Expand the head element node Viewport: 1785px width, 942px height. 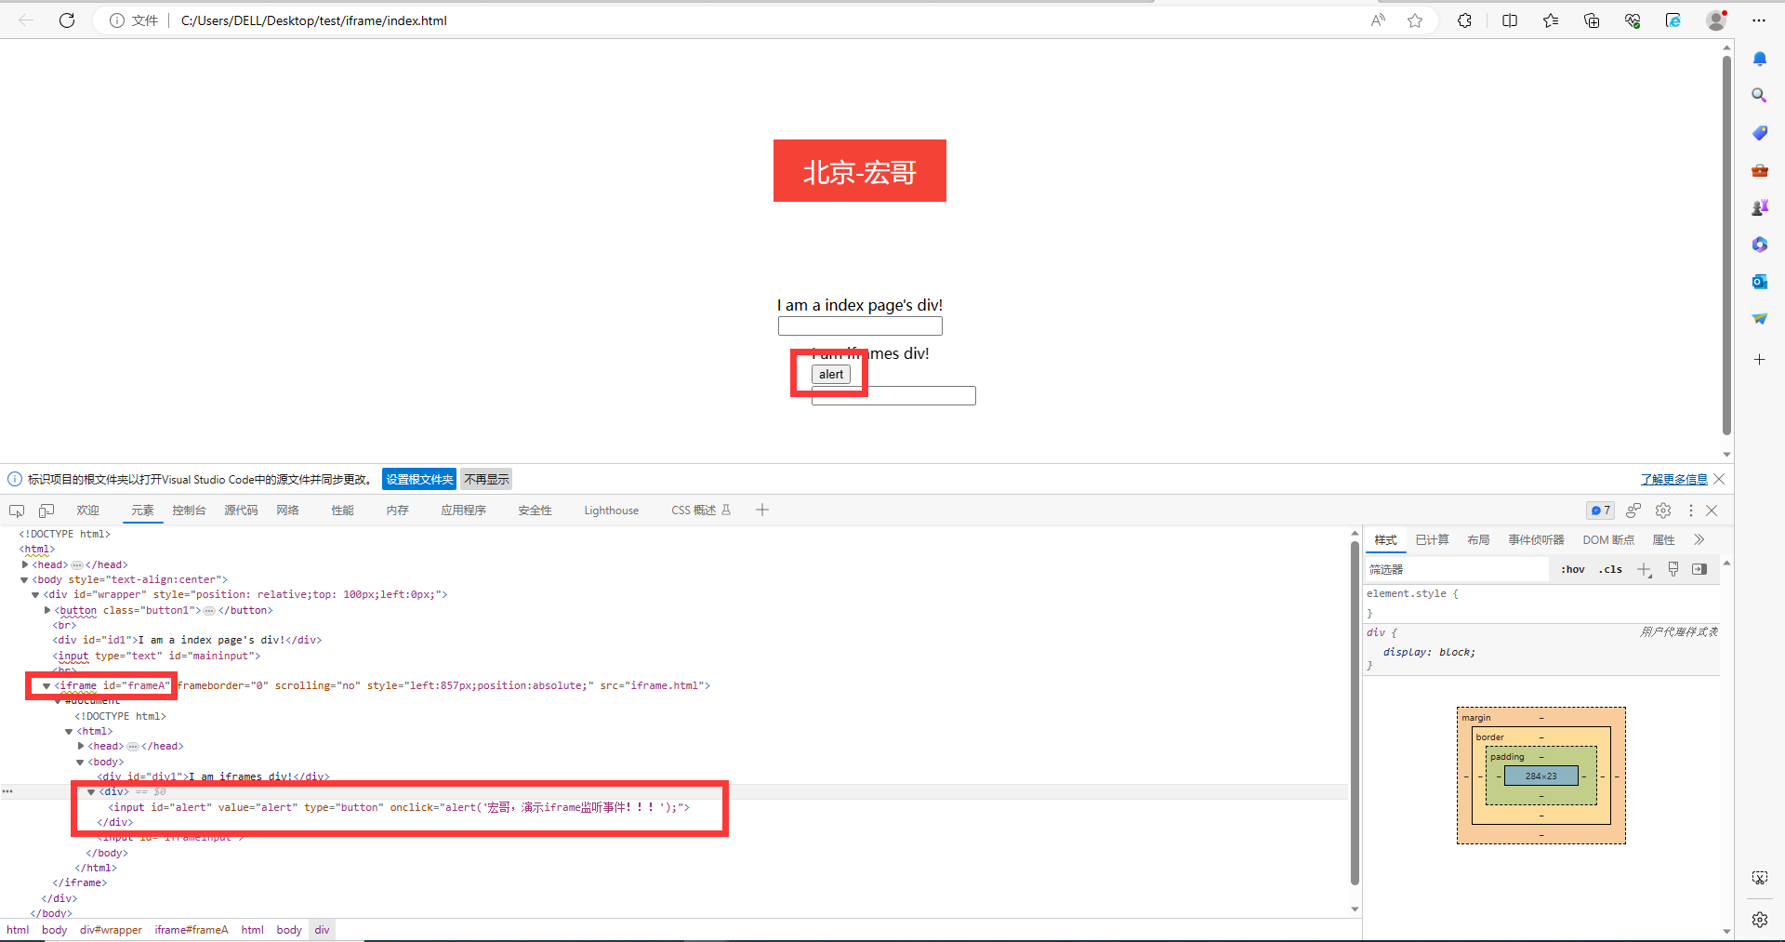25,564
